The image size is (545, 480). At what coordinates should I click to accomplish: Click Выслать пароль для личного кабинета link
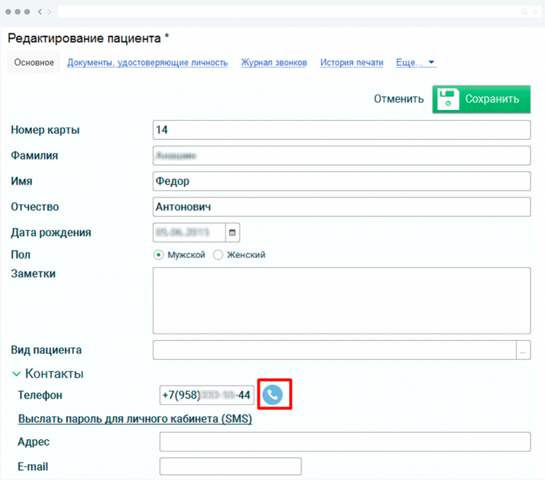pyautogui.click(x=134, y=419)
